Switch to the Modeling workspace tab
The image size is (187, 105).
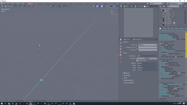tap(30, 4)
